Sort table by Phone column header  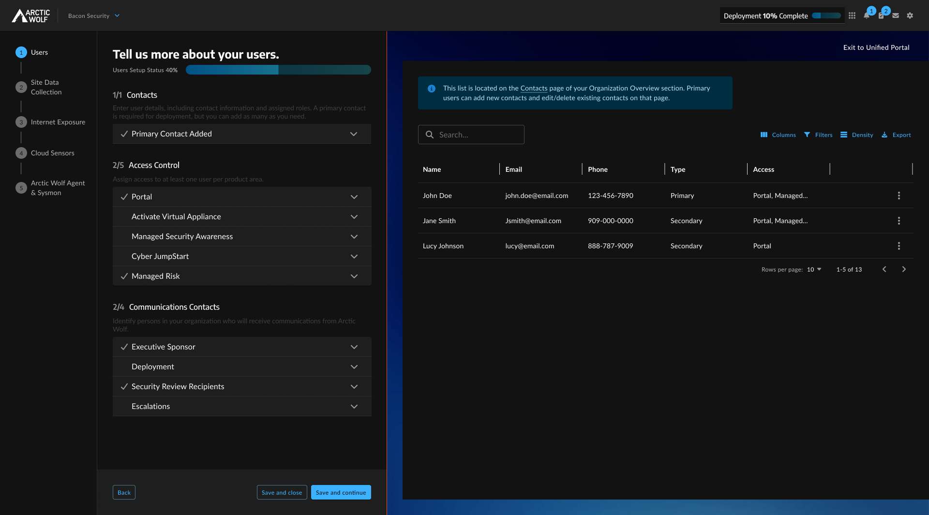click(598, 169)
